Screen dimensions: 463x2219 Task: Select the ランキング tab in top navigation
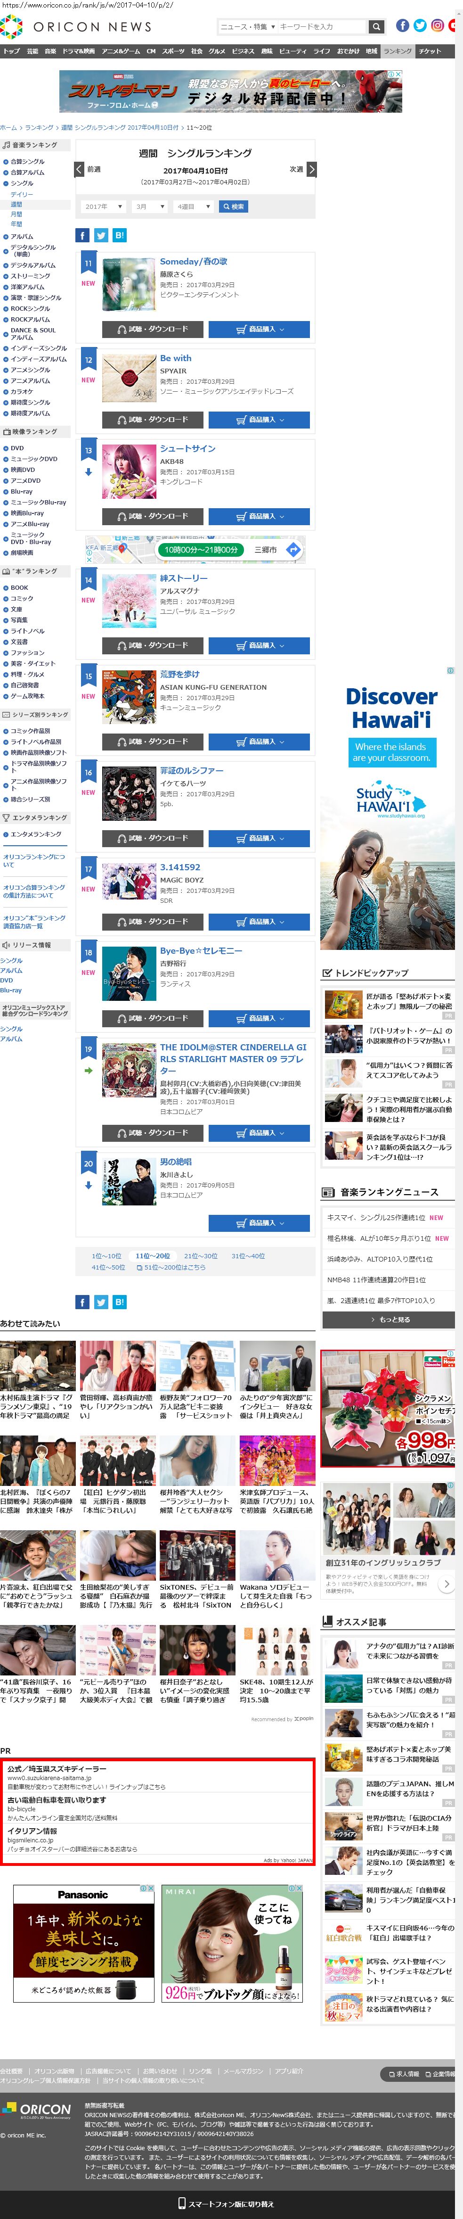(398, 52)
